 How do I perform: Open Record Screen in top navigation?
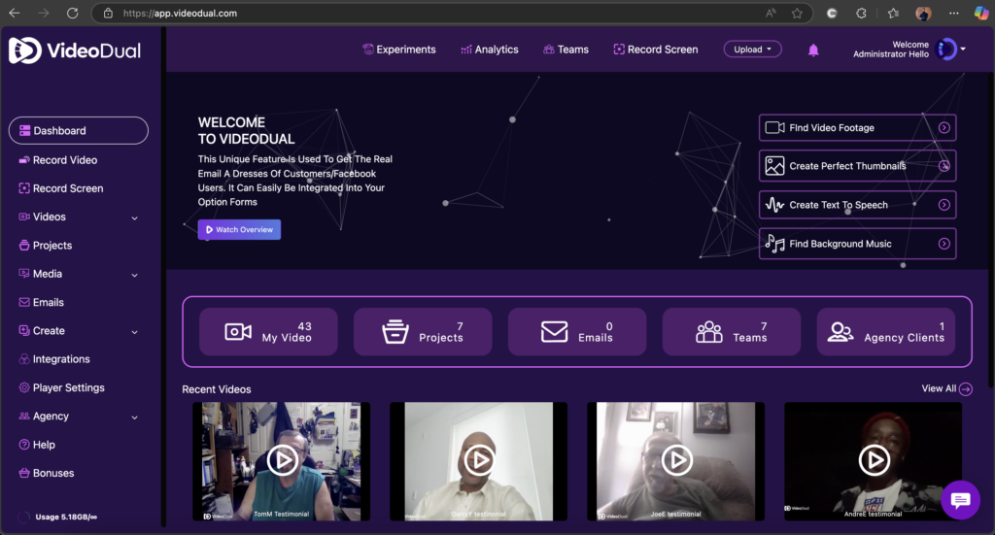656,50
